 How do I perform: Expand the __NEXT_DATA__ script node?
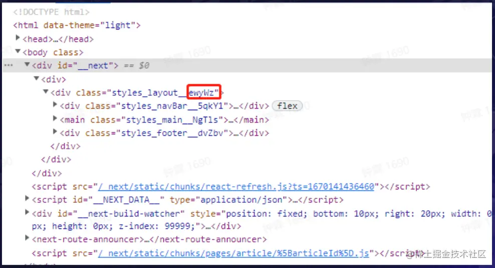tap(27, 198)
